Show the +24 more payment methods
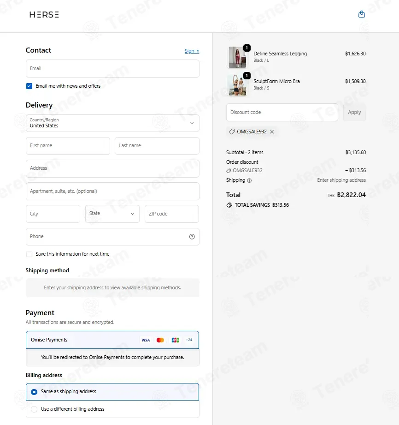 (x=189, y=340)
